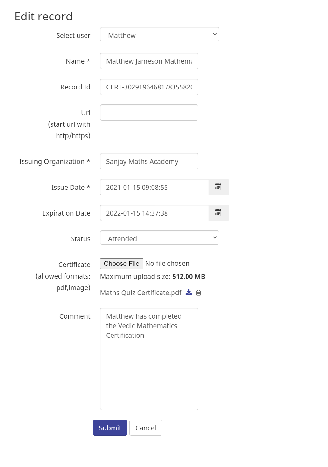This screenshot has width=328, height=467.
Task: Click the Issue Date text field
Action: point(154,187)
